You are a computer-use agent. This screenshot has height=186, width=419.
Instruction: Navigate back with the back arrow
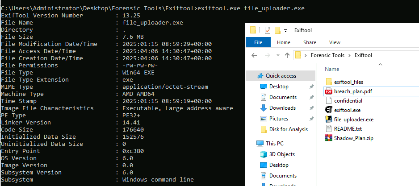(x=253, y=55)
